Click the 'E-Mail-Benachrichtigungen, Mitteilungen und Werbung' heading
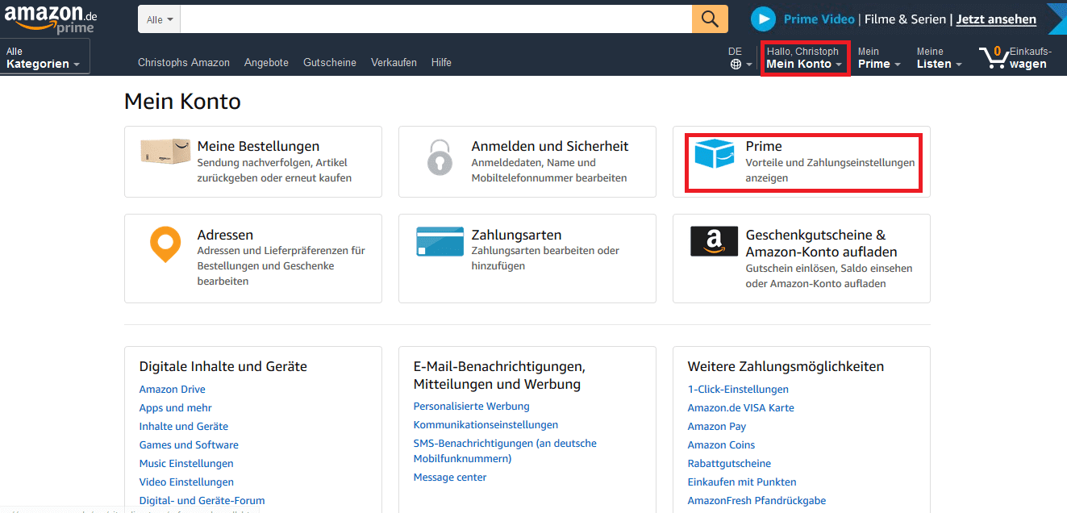The image size is (1067, 513). 499,375
